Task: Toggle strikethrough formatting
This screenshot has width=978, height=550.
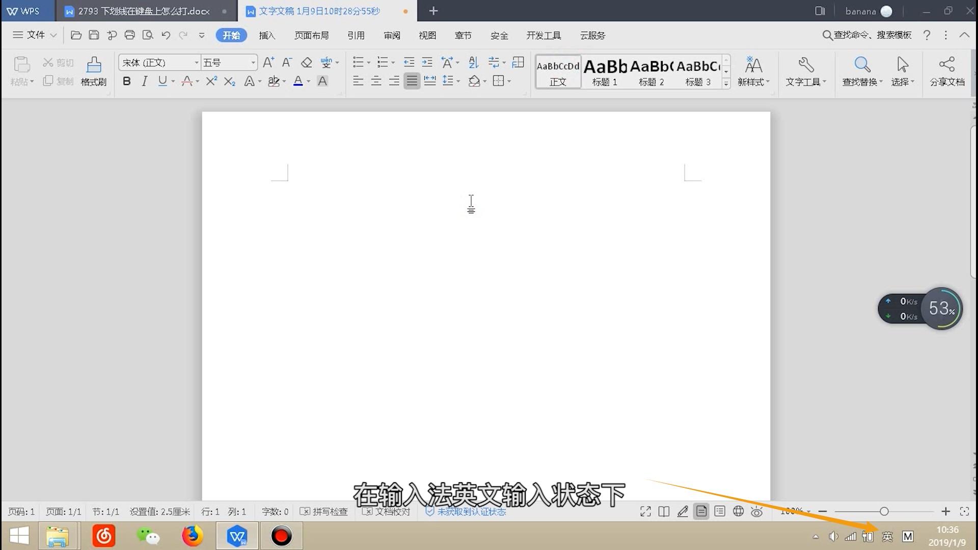Action: [x=187, y=81]
